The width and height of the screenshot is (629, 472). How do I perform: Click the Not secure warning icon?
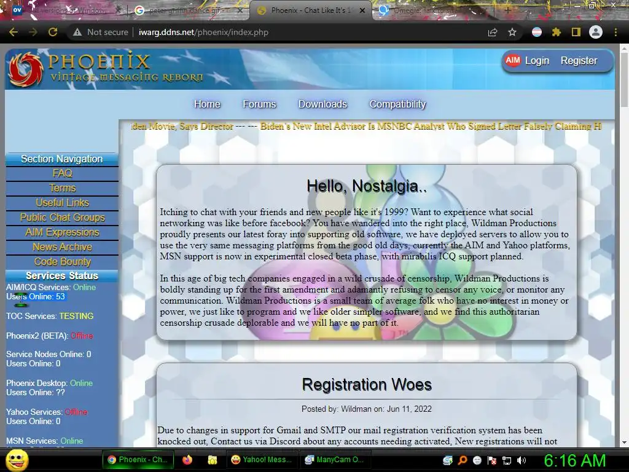[x=77, y=32]
